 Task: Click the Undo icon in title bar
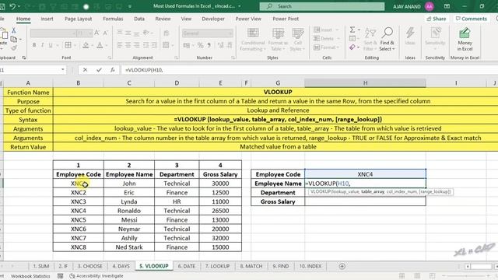12,6
